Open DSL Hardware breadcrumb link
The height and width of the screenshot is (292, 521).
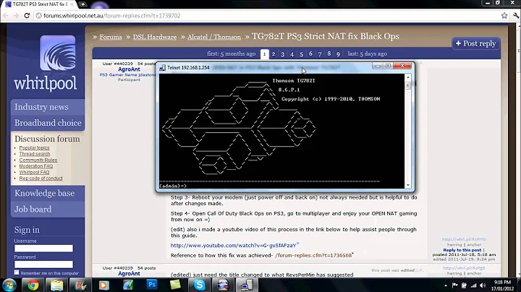pyautogui.click(x=155, y=37)
